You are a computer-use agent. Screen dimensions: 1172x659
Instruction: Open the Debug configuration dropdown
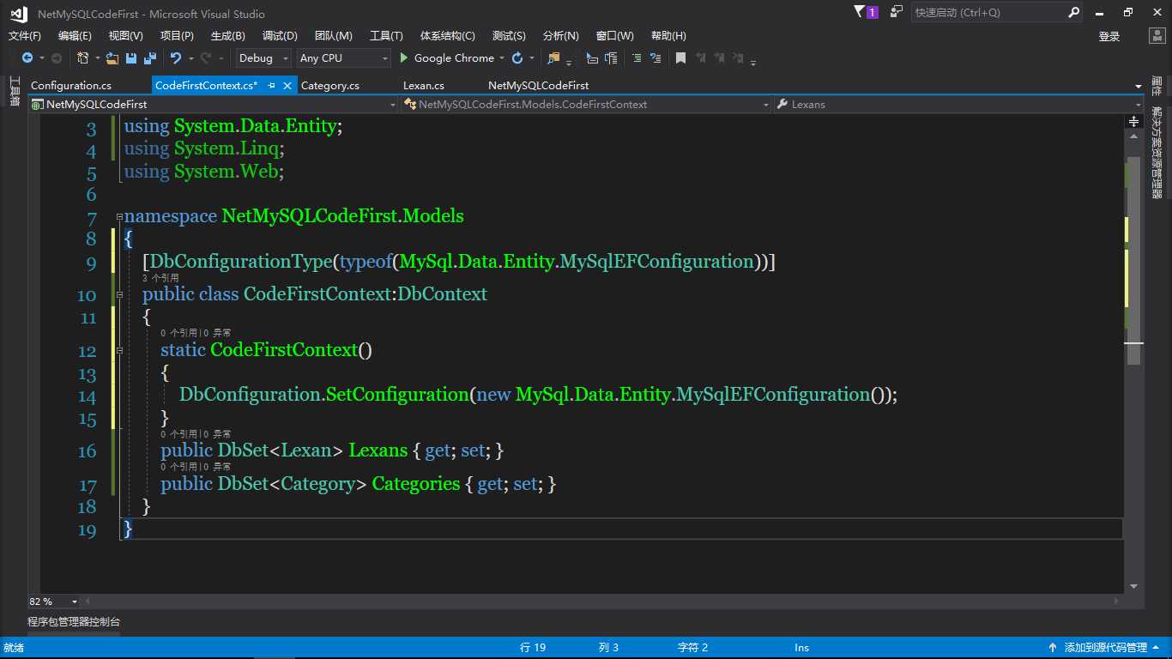tap(263, 58)
